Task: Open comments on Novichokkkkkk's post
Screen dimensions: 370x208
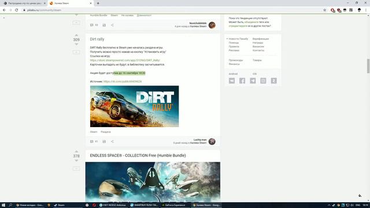Action: [94, 25]
